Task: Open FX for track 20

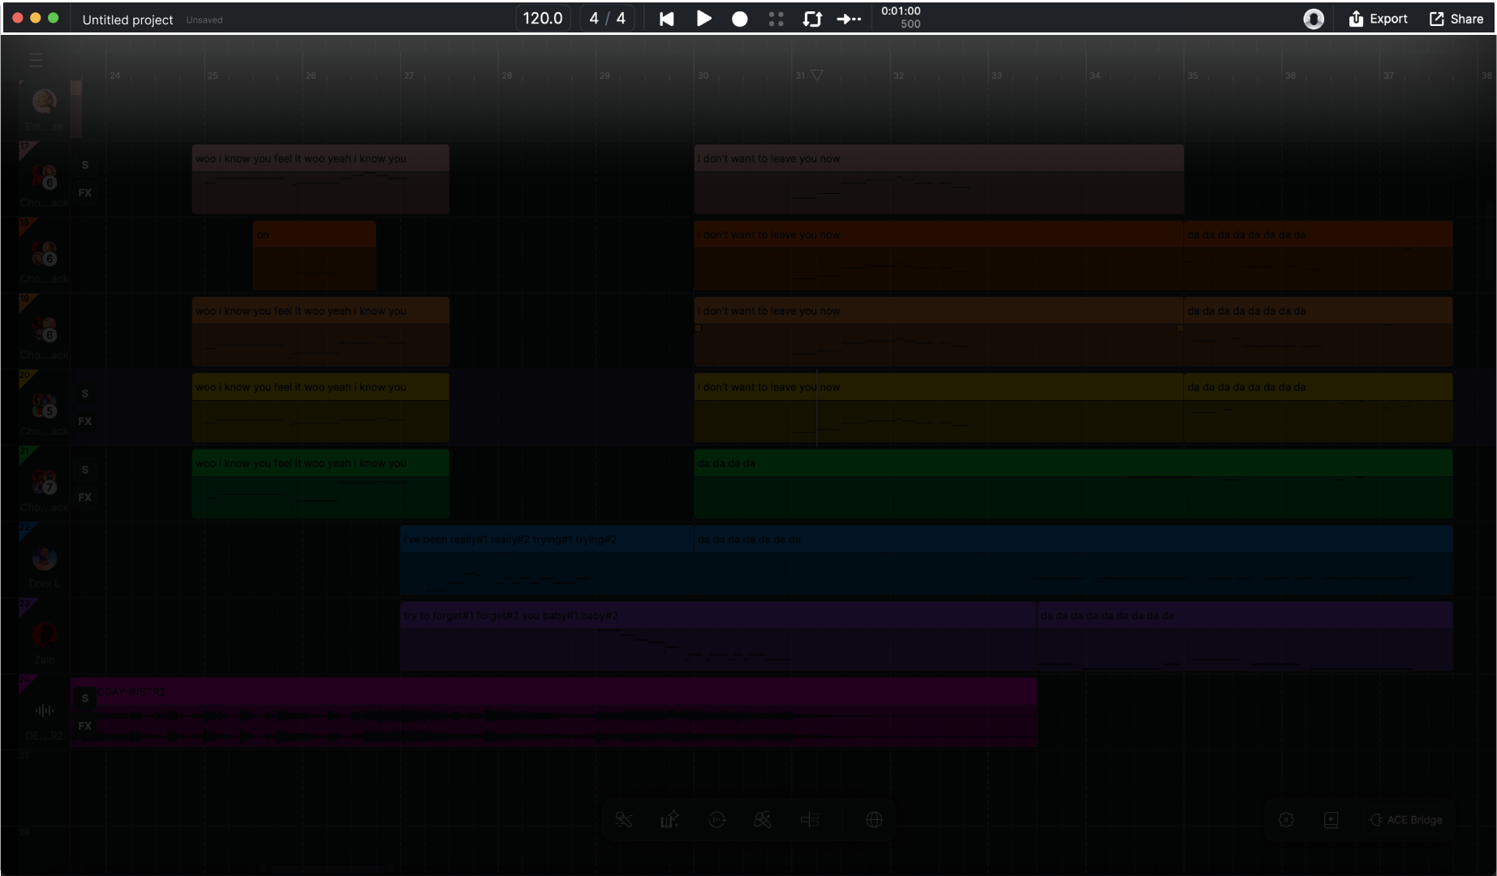Action: (x=85, y=422)
